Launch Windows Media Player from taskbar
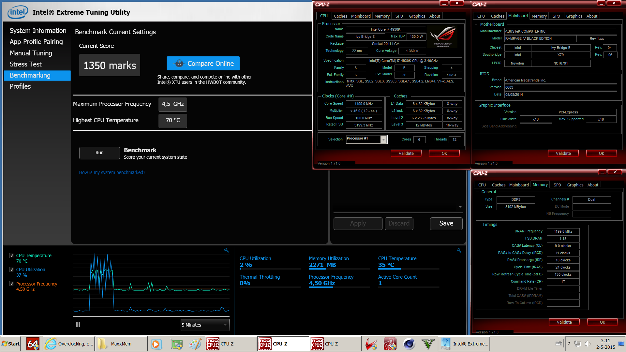626x352 pixels. pos(156,344)
